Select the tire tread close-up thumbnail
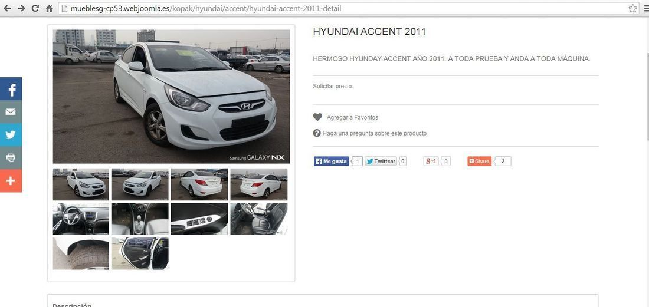The image size is (649, 307). [80, 253]
